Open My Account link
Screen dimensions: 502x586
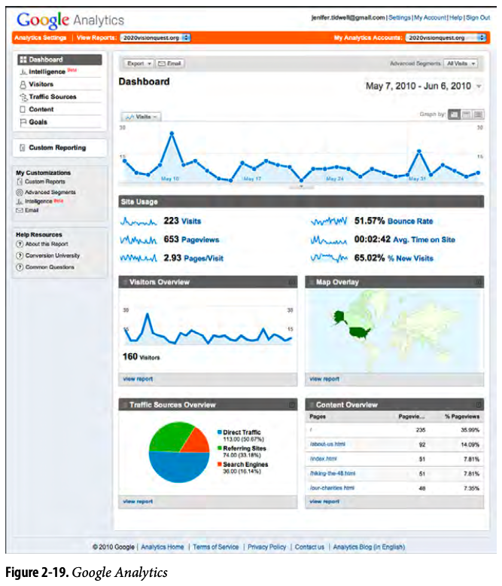430,17
